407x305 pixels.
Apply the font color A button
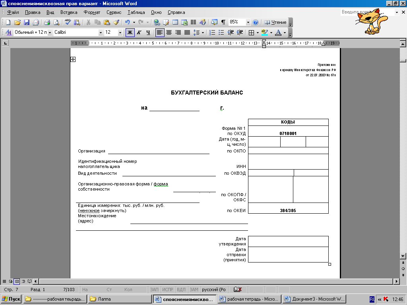coord(278,33)
